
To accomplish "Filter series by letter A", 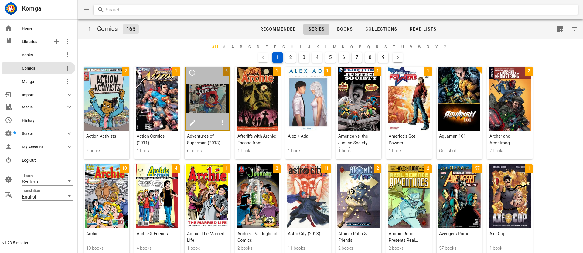I will click(x=233, y=47).
